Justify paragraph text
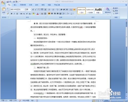The image size is (128, 102). [58, 14]
